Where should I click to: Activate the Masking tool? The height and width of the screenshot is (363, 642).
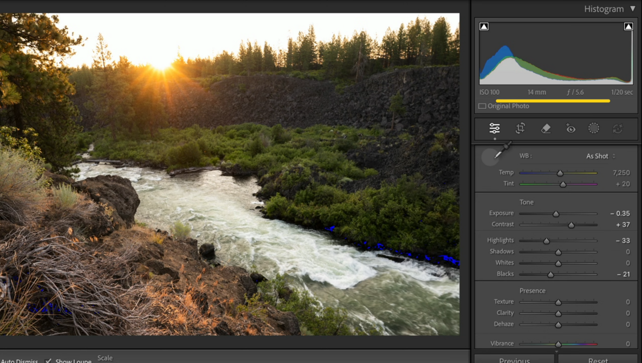594,128
